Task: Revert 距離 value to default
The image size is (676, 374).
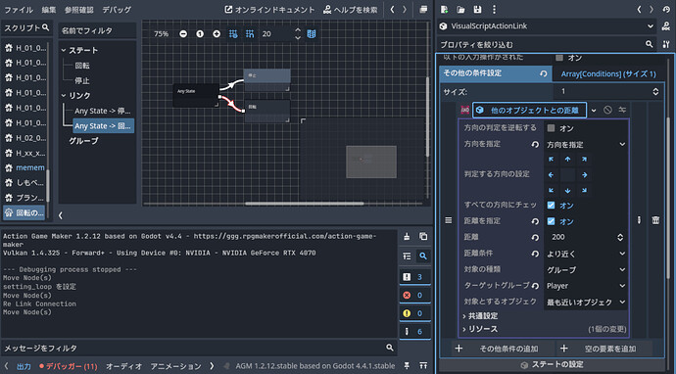Action: coord(536,237)
